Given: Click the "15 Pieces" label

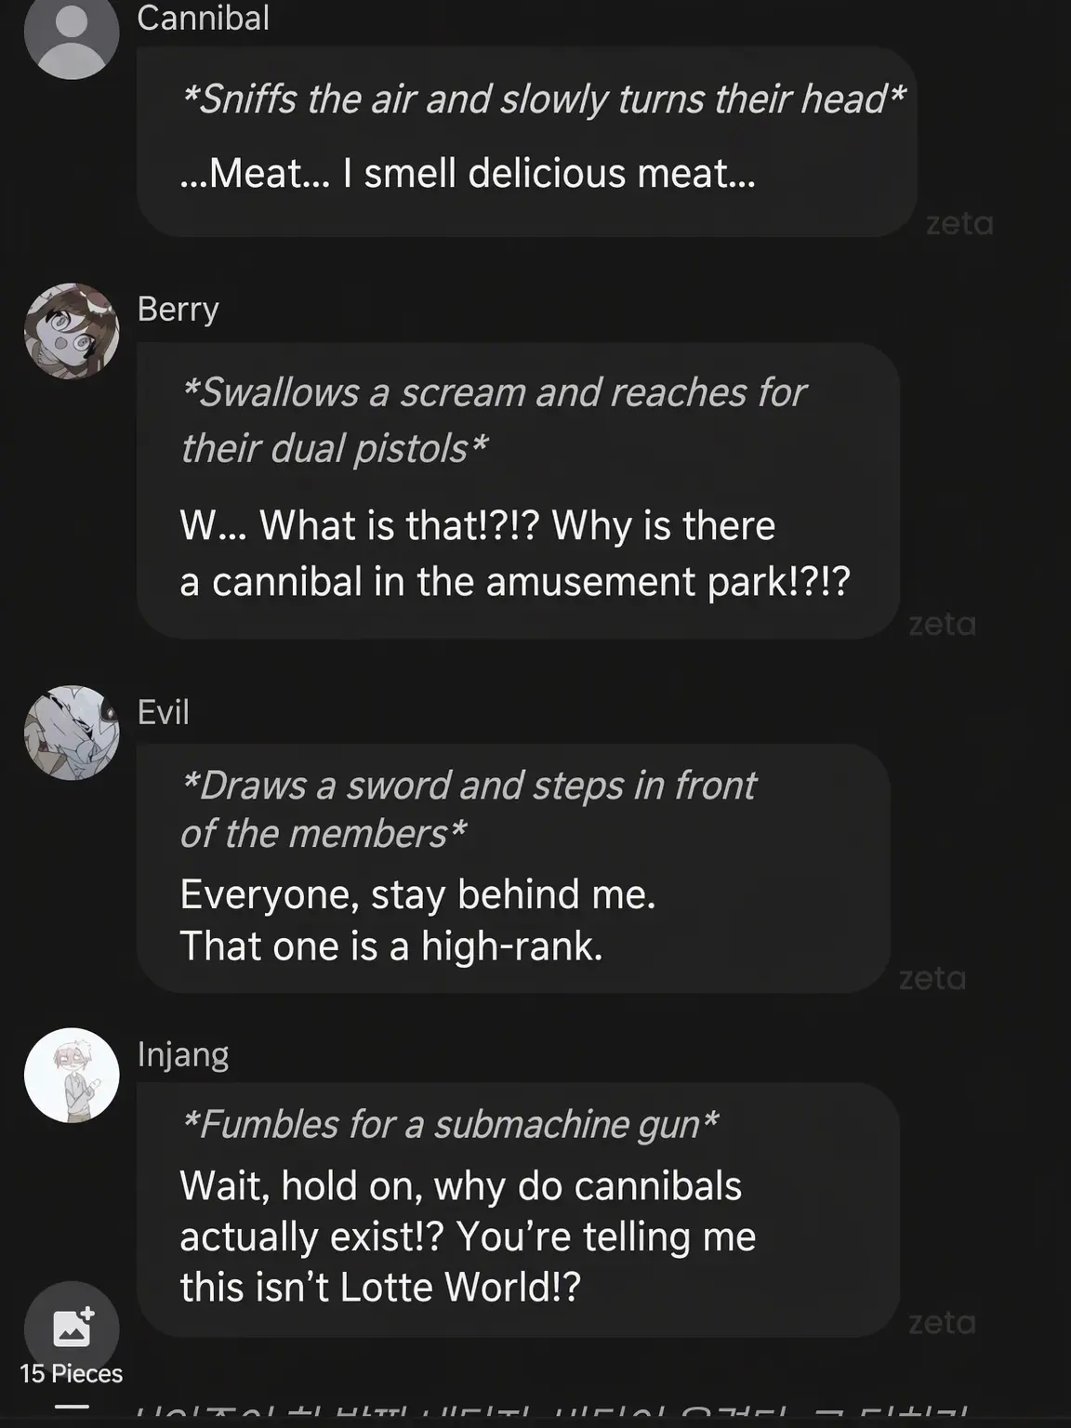Looking at the screenshot, I should point(72,1373).
